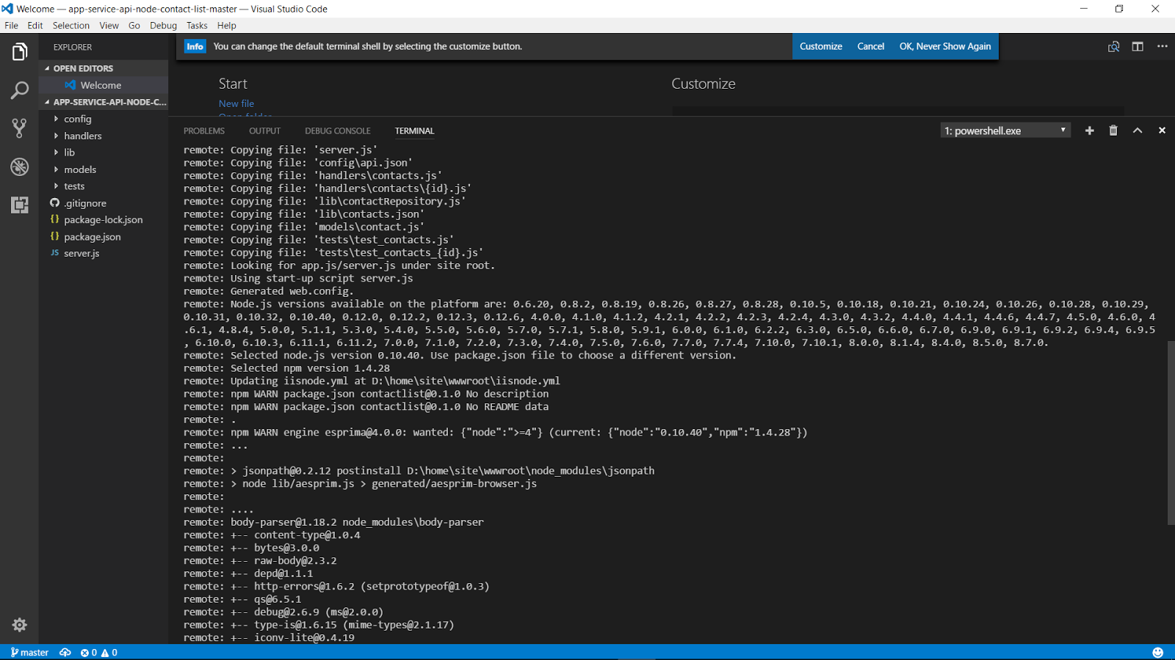Viewport: 1175px width, 660px height.
Task: Open the Go menu
Action: (134, 25)
